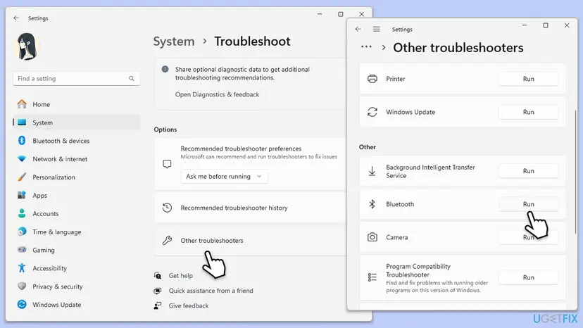Open Recommended troubleshooter history
Screen dimensions: 583x328
(250, 208)
